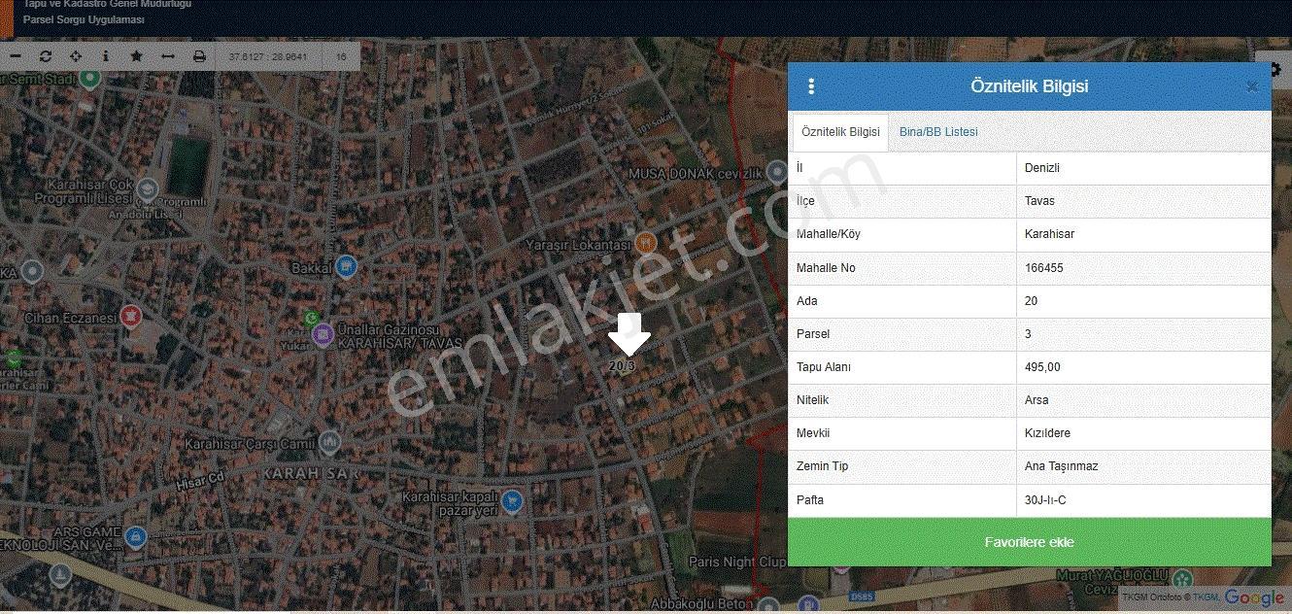The width and height of the screenshot is (1292, 614).
Task: Click the print icon
Action: (x=199, y=56)
